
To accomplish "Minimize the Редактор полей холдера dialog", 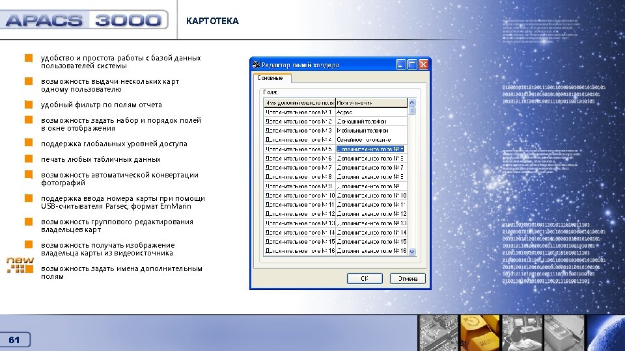I will (x=401, y=64).
